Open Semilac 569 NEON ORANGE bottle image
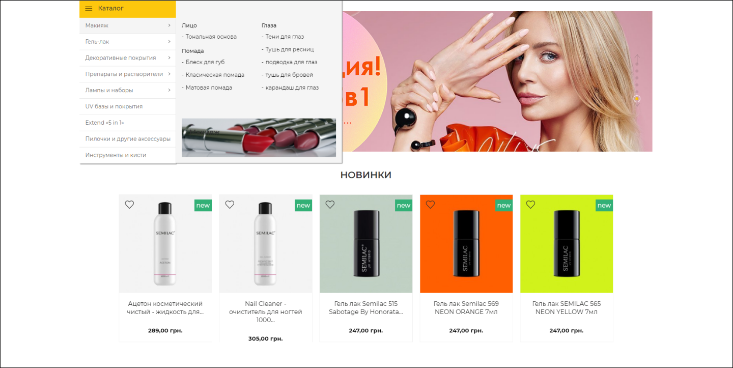 click(x=466, y=244)
